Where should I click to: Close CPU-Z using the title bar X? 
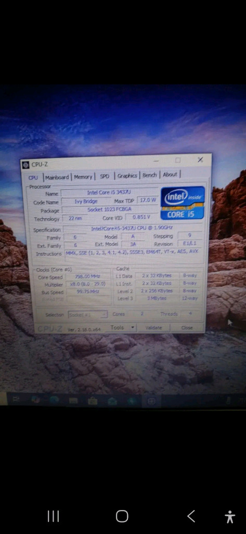(x=200, y=160)
